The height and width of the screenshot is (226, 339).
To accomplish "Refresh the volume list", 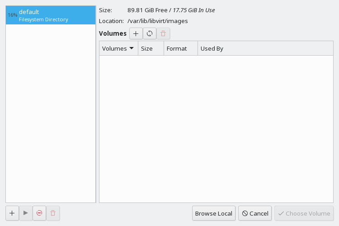I will click(x=150, y=33).
